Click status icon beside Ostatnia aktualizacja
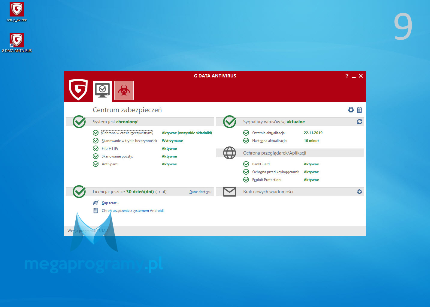 click(246, 133)
